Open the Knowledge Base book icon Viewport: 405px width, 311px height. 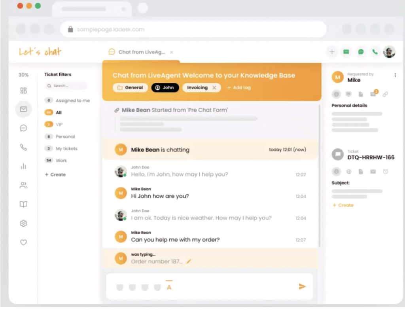pyautogui.click(x=23, y=204)
